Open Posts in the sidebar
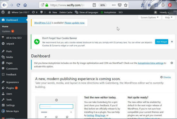The width and height of the screenshot is (177, 119). 14,51
